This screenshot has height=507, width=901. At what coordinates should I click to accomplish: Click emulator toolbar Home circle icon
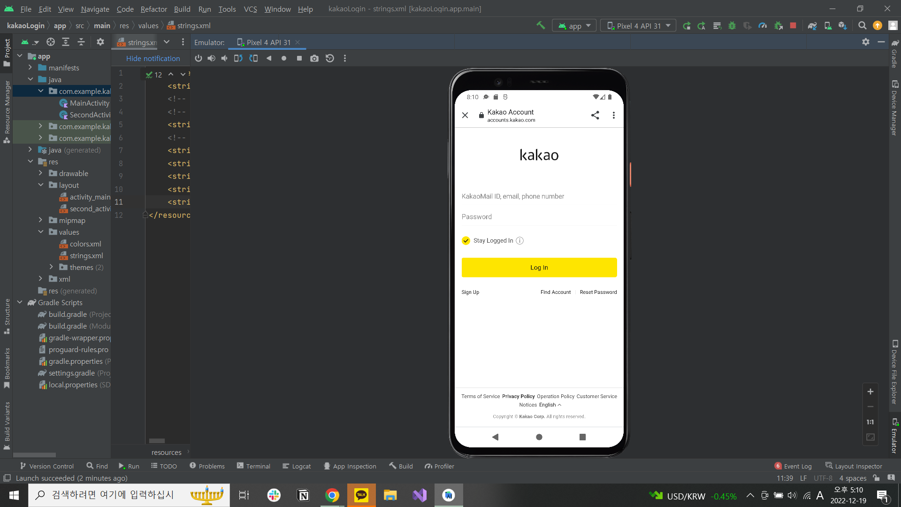[x=284, y=58]
